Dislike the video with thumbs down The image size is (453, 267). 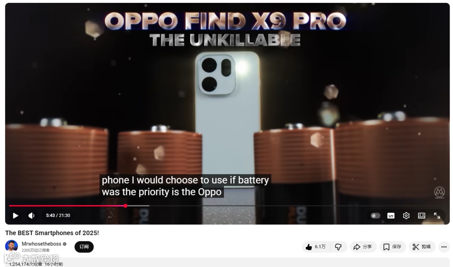point(338,247)
